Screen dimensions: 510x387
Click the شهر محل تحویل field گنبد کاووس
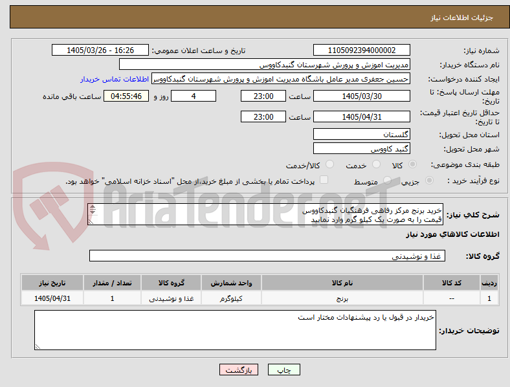pos(361,149)
